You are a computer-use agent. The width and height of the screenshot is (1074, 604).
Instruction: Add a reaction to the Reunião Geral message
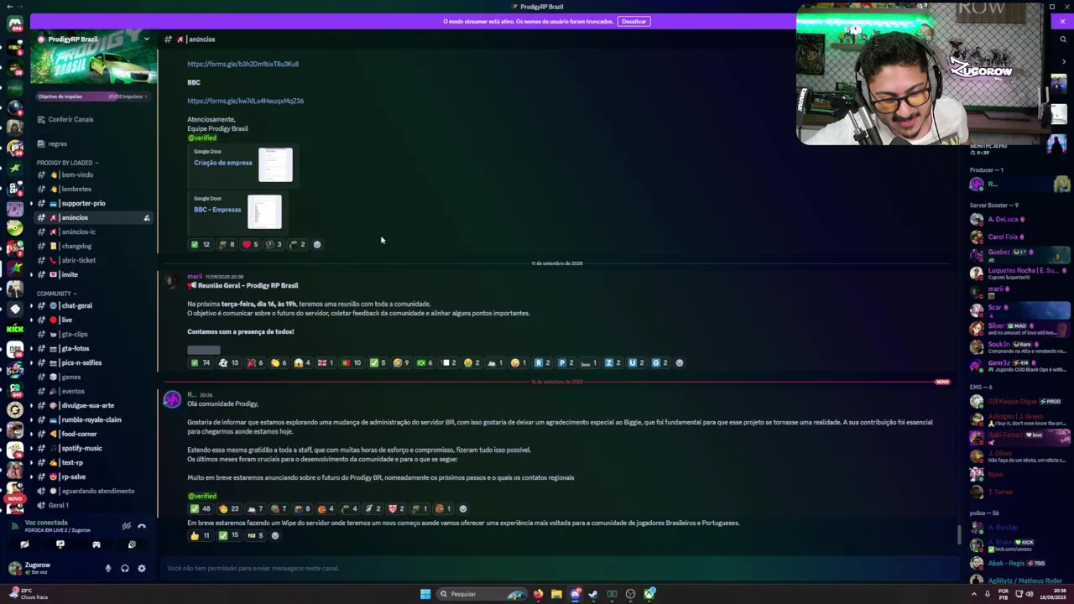click(680, 362)
